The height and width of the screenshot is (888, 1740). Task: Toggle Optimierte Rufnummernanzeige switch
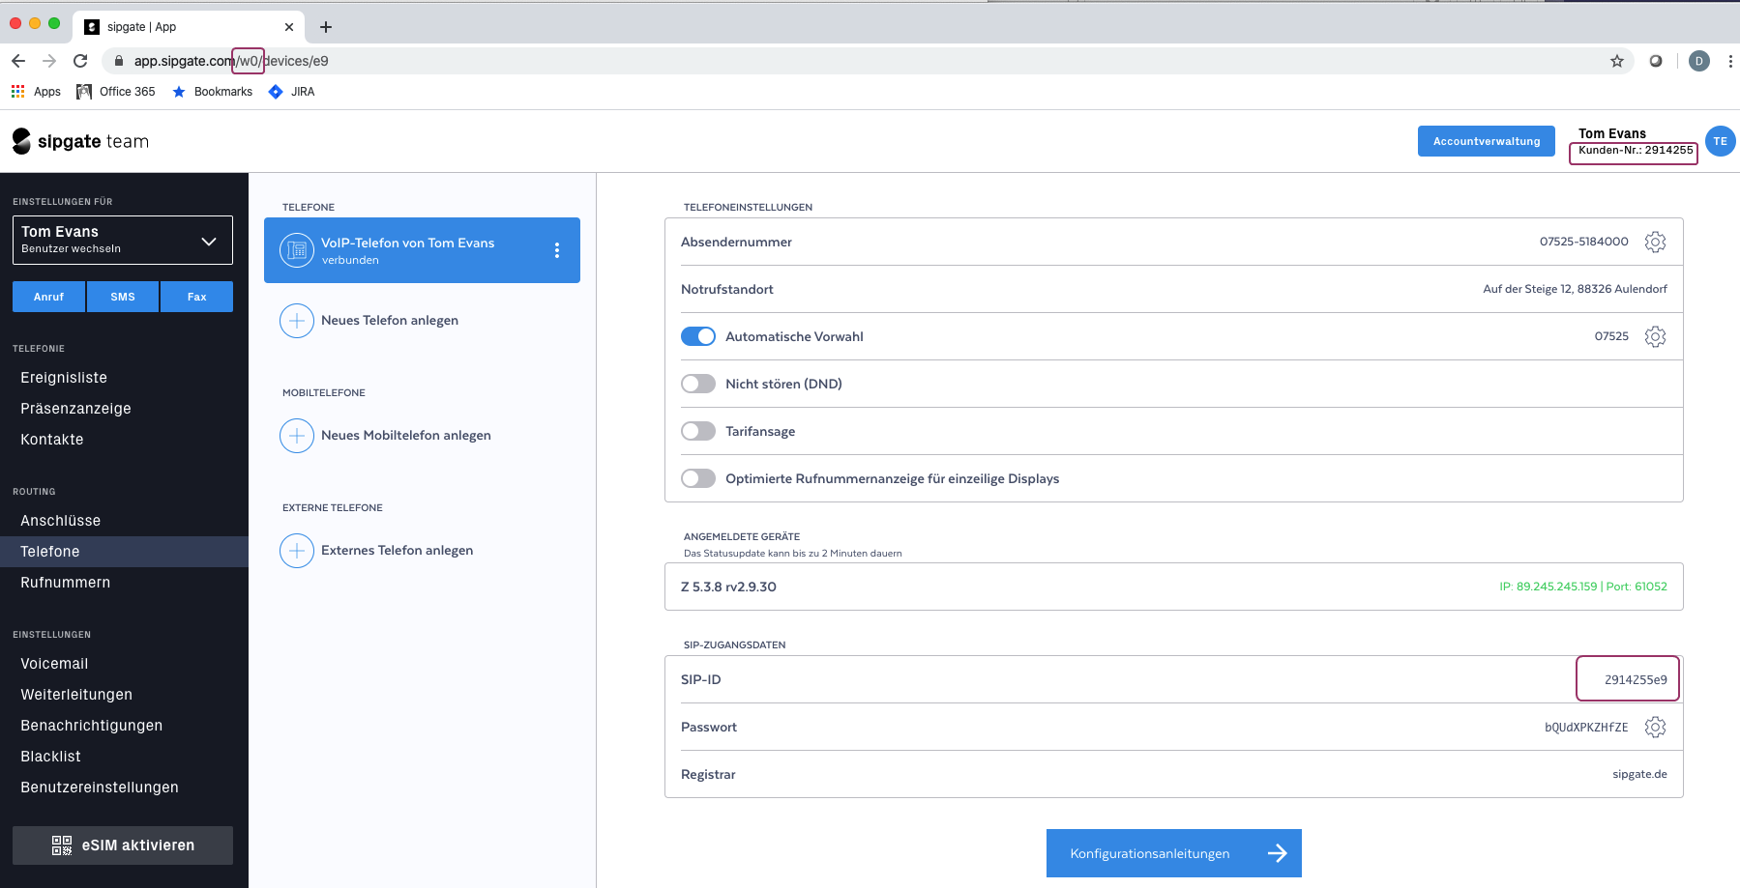point(698,478)
